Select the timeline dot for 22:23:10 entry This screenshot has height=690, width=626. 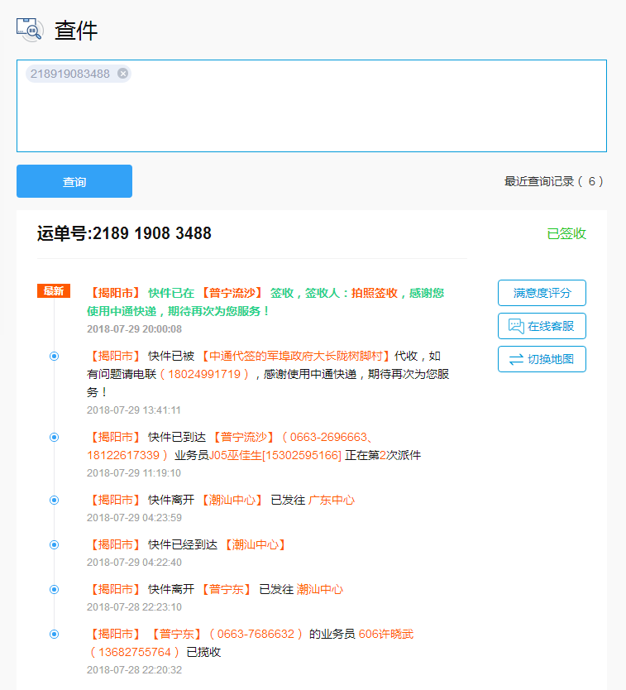click(54, 589)
